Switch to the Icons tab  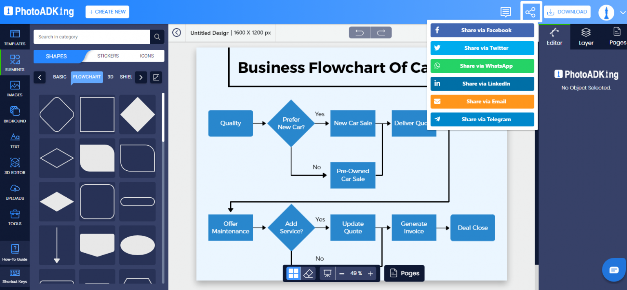[147, 56]
